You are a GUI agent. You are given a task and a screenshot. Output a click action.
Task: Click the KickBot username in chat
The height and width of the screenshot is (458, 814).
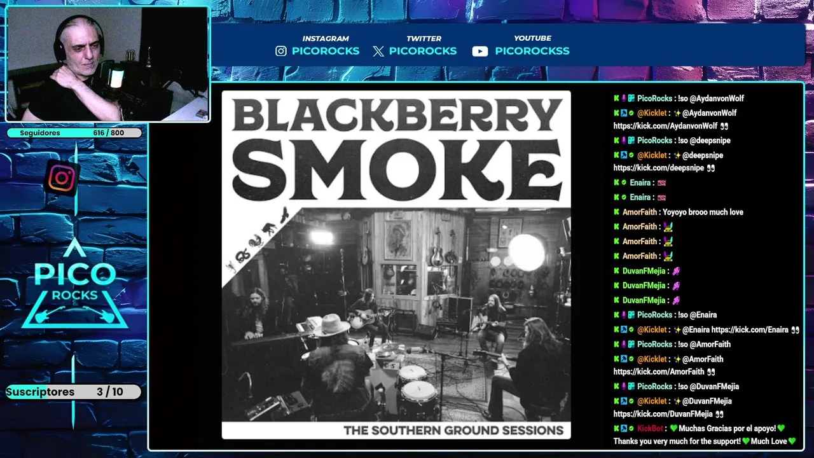(650, 428)
